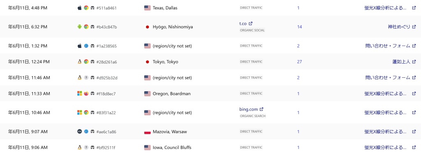Click the unknown browser icon in Council Bluffs row
Viewport: 421px width, 153px height.
(x=86, y=147)
